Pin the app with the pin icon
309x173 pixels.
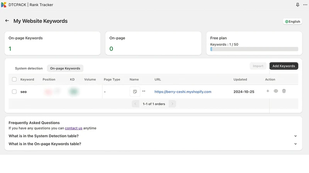point(297,5)
